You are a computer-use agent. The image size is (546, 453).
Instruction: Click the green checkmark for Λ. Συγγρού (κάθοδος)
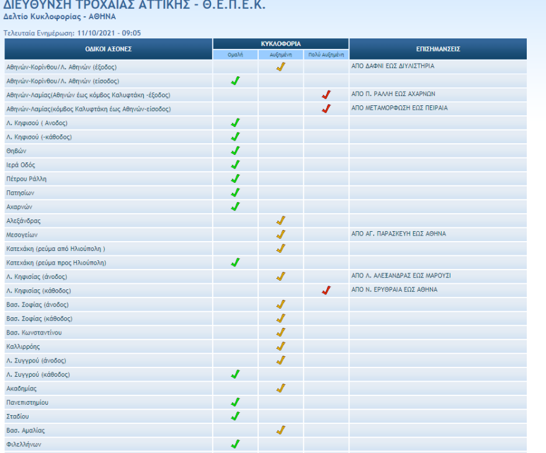click(x=235, y=374)
